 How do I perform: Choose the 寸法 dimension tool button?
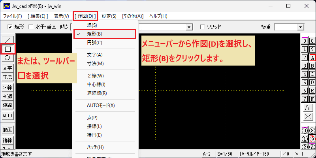[8, 77]
